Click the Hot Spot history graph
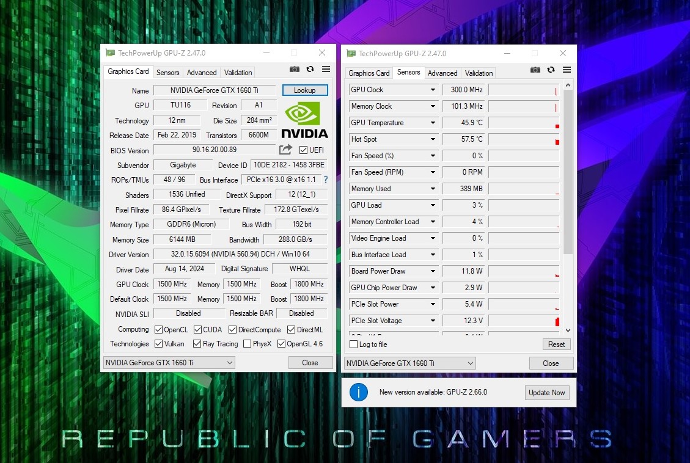The width and height of the screenshot is (690, 463). coord(524,139)
